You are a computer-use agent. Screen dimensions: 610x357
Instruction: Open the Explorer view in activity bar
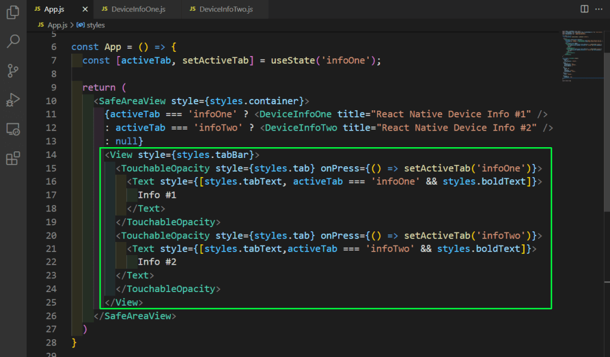(13, 12)
